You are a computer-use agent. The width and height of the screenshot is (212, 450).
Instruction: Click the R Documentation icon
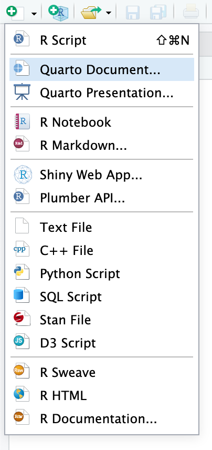coord(22,417)
